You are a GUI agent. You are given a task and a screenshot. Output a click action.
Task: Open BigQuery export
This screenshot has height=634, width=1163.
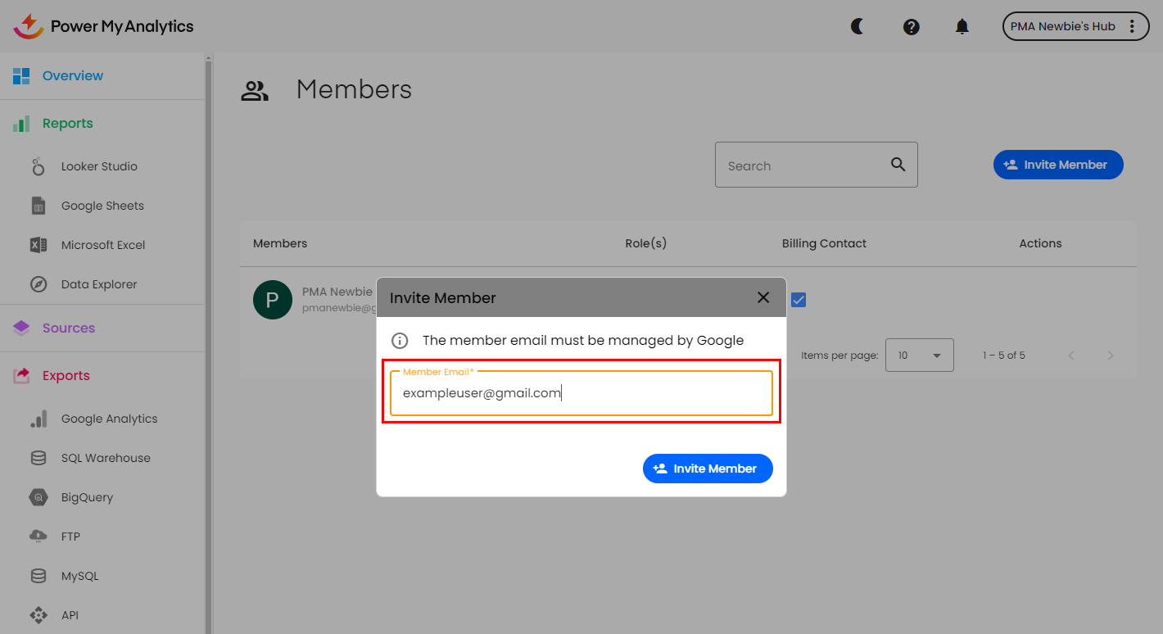(x=87, y=497)
